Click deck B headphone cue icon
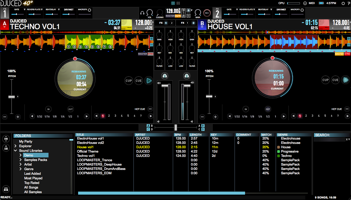Image resolution: width=351 pixels, height=200 pixels. [x=186, y=76]
